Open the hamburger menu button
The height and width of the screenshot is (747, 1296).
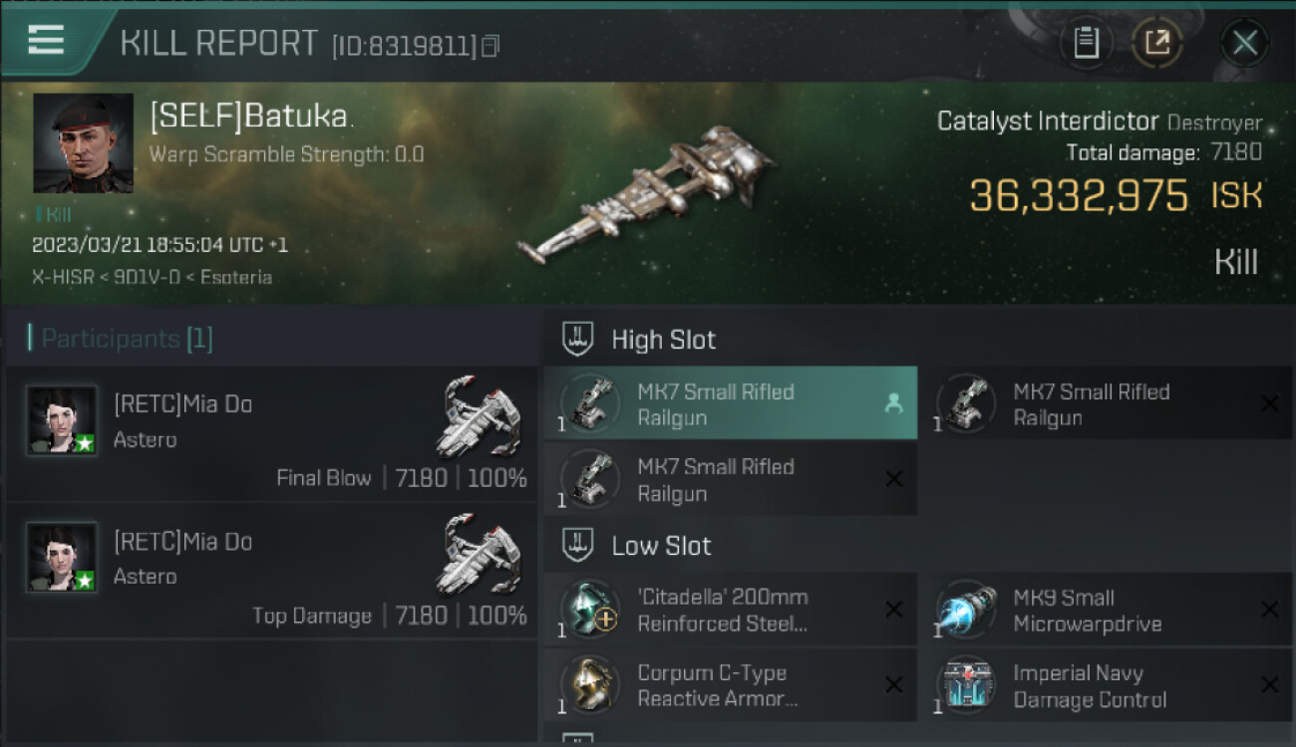coord(46,41)
